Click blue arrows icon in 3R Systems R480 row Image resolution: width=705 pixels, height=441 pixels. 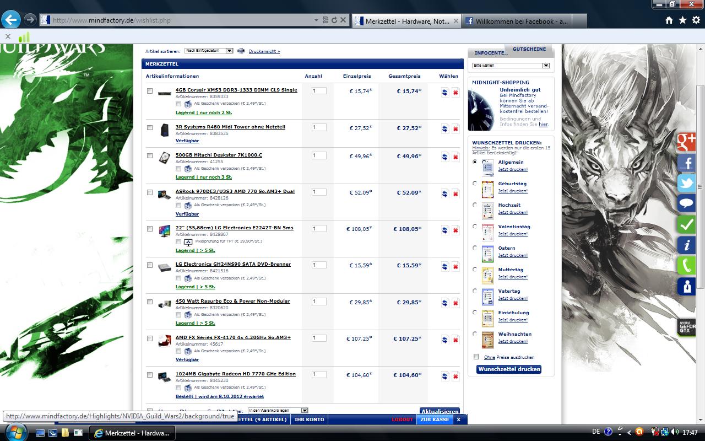tap(444, 129)
